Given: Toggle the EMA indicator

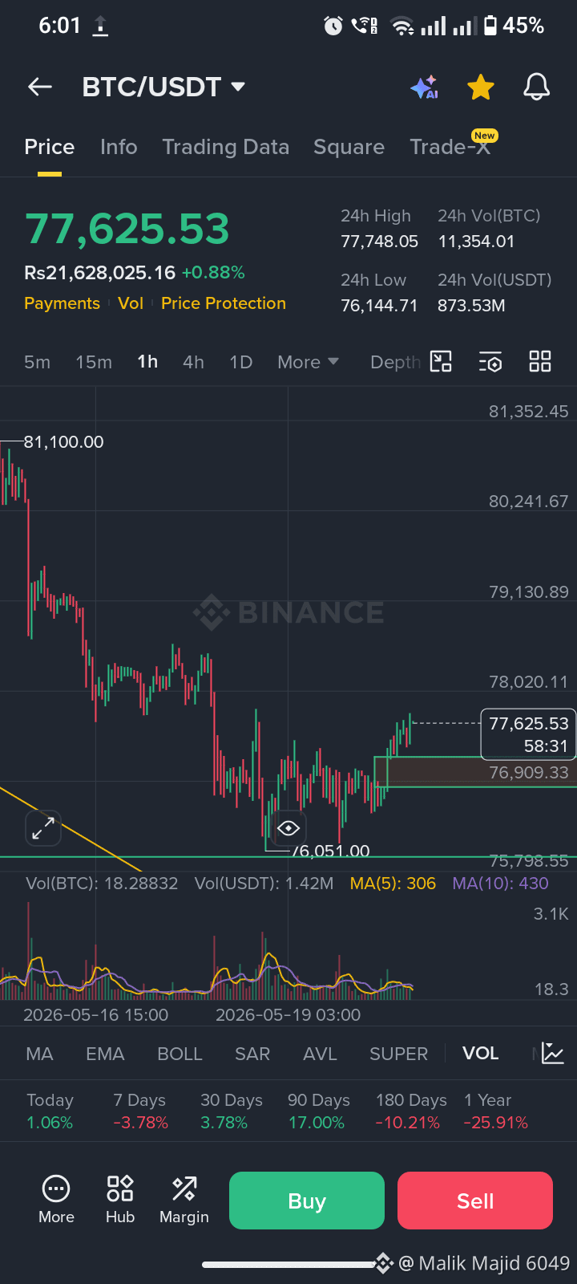Looking at the screenshot, I should [x=105, y=1054].
